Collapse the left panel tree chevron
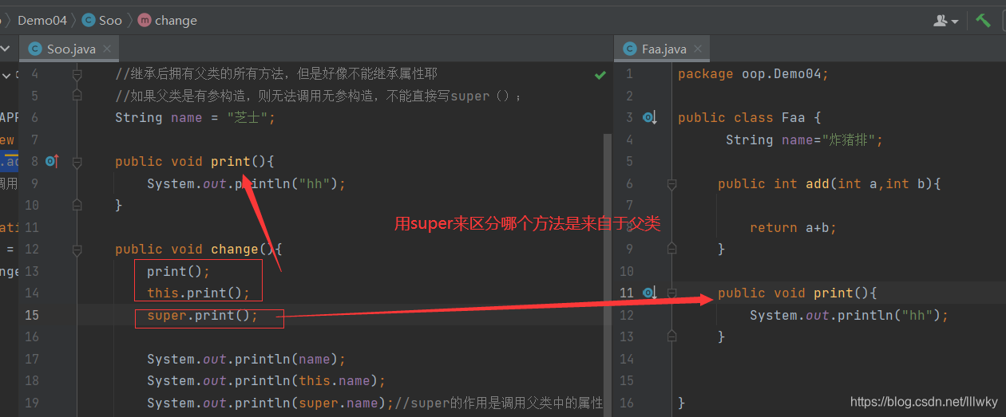Screen dimensions: 1006x417 click(x=6, y=75)
